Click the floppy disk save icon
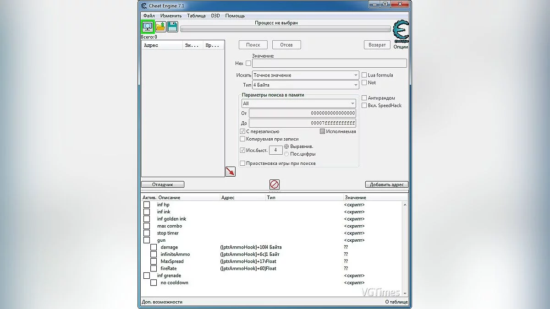Screen dimensions: 550x309 tap(172, 27)
